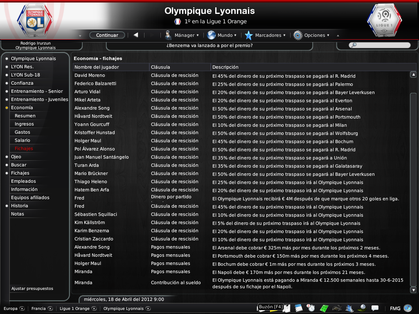Click the scroll down arrow of the list
419x314 pixels.
pos(413,290)
